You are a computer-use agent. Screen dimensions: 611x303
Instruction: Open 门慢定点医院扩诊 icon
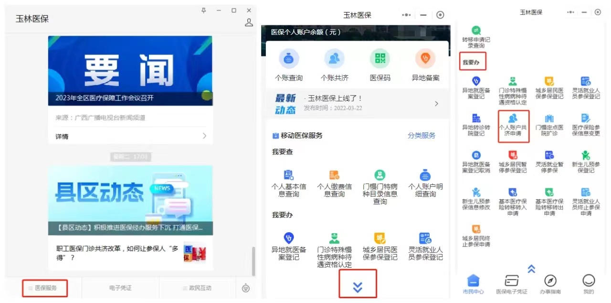(549, 119)
